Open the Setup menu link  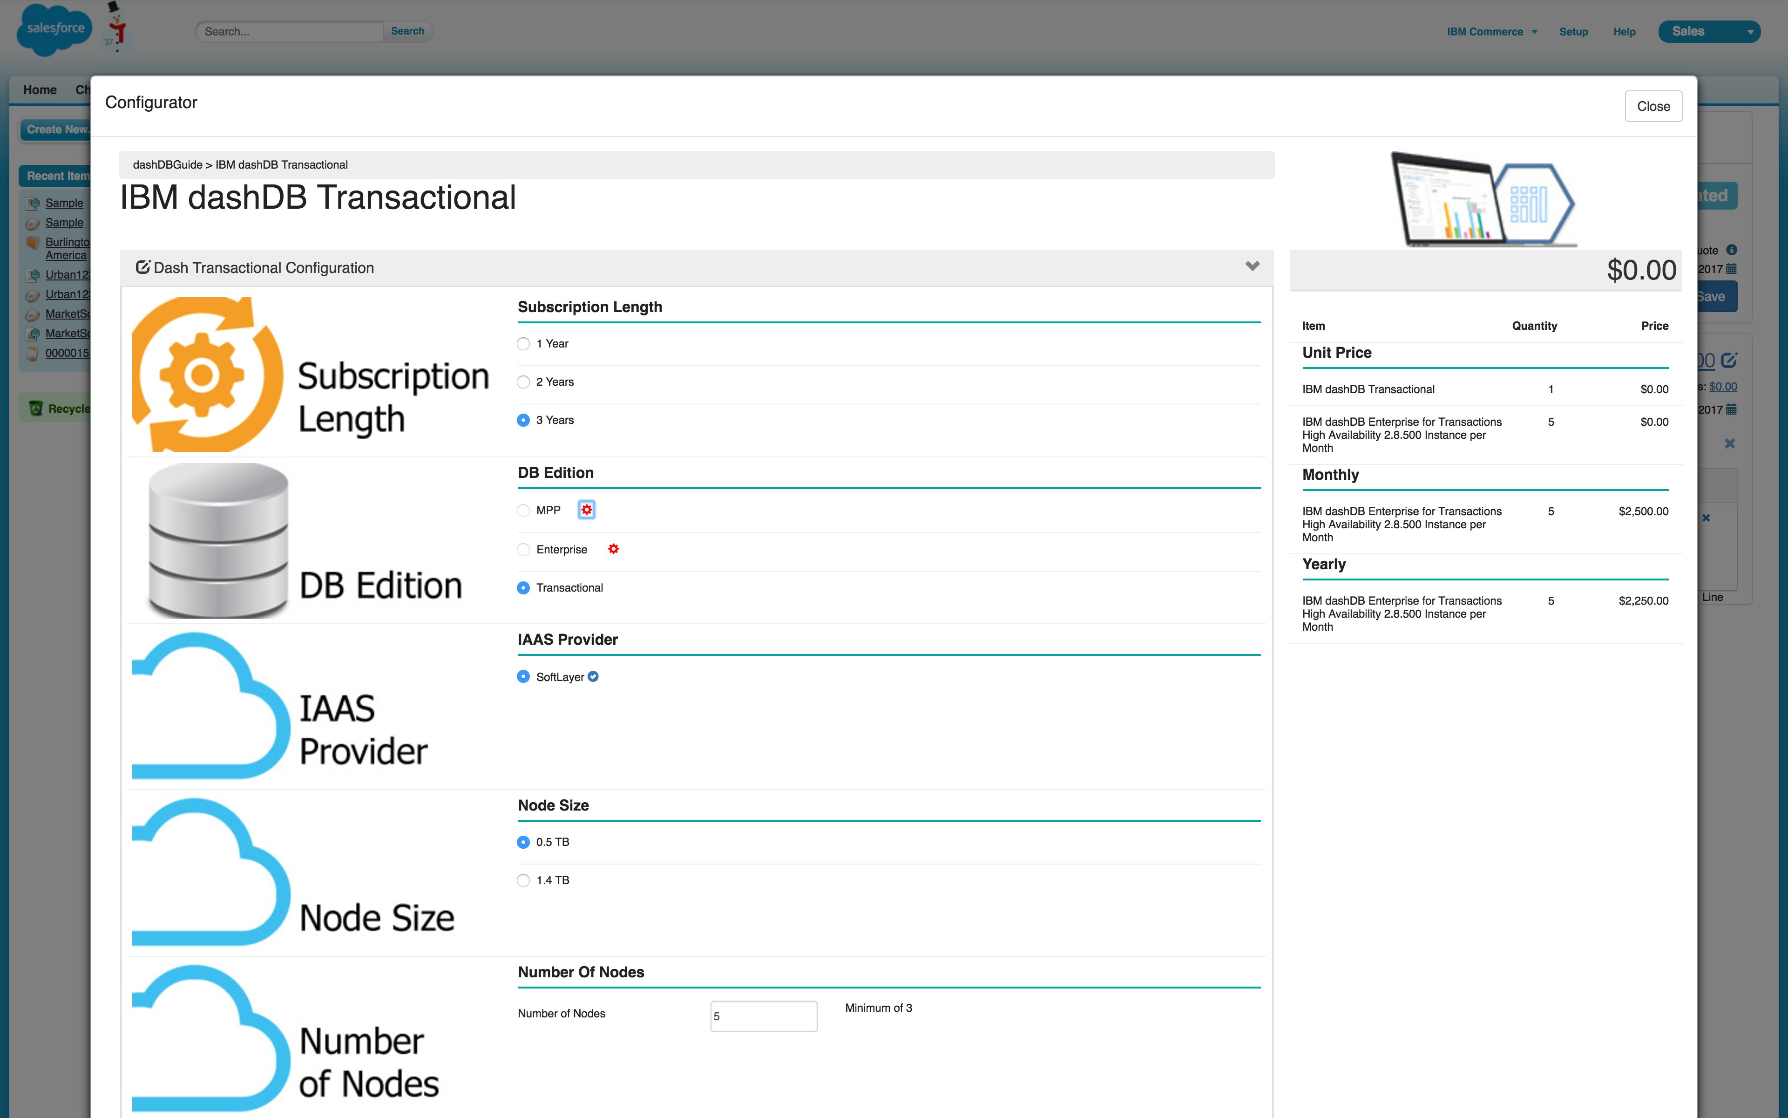[1574, 32]
